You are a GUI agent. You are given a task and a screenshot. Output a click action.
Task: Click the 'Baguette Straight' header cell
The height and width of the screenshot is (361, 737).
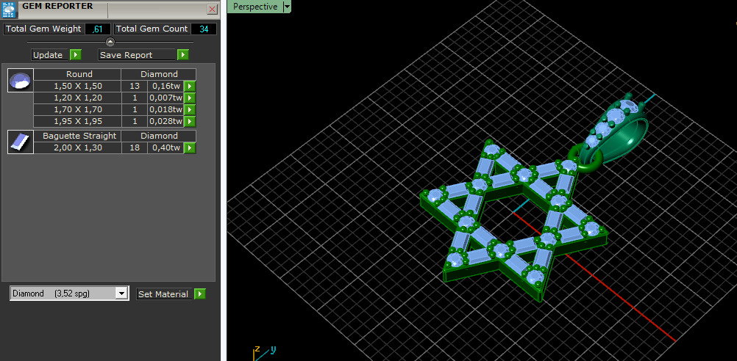point(77,136)
